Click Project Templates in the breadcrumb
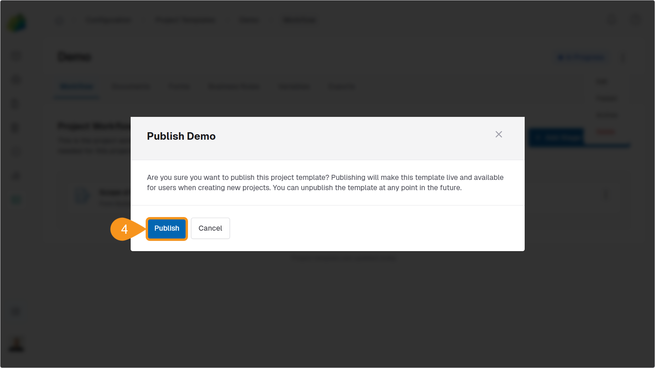This screenshot has height=368, width=655. coord(185,20)
